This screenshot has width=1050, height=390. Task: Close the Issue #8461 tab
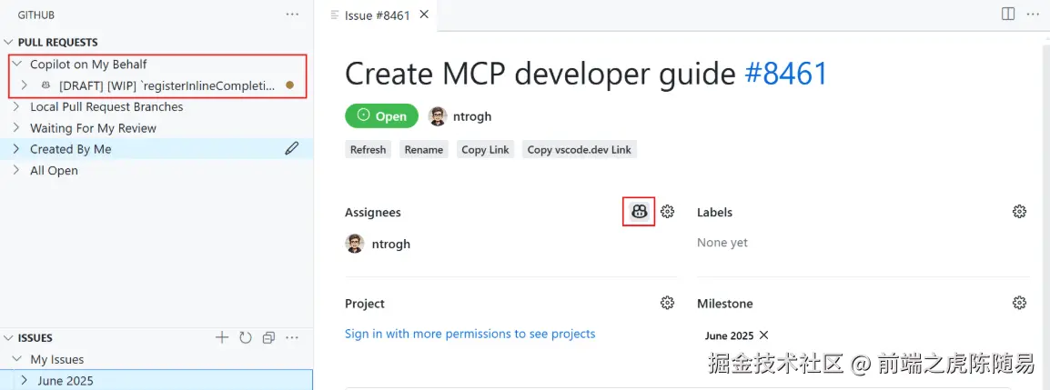click(x=424, y=15)
